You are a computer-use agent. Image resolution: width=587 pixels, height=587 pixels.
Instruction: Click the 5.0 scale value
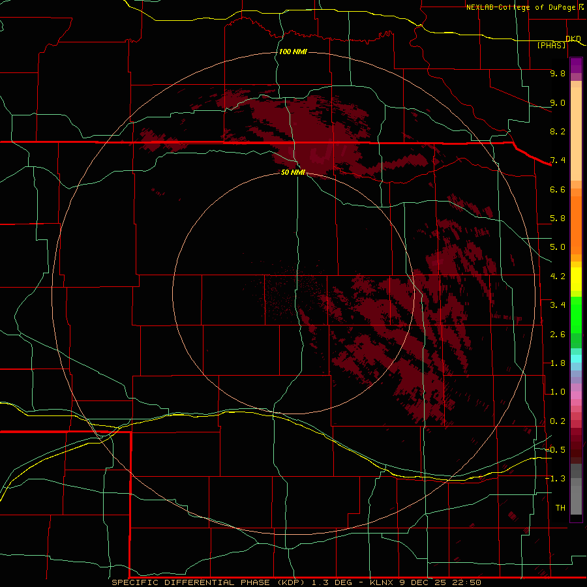pyautogui.click(x=558, y=247)
